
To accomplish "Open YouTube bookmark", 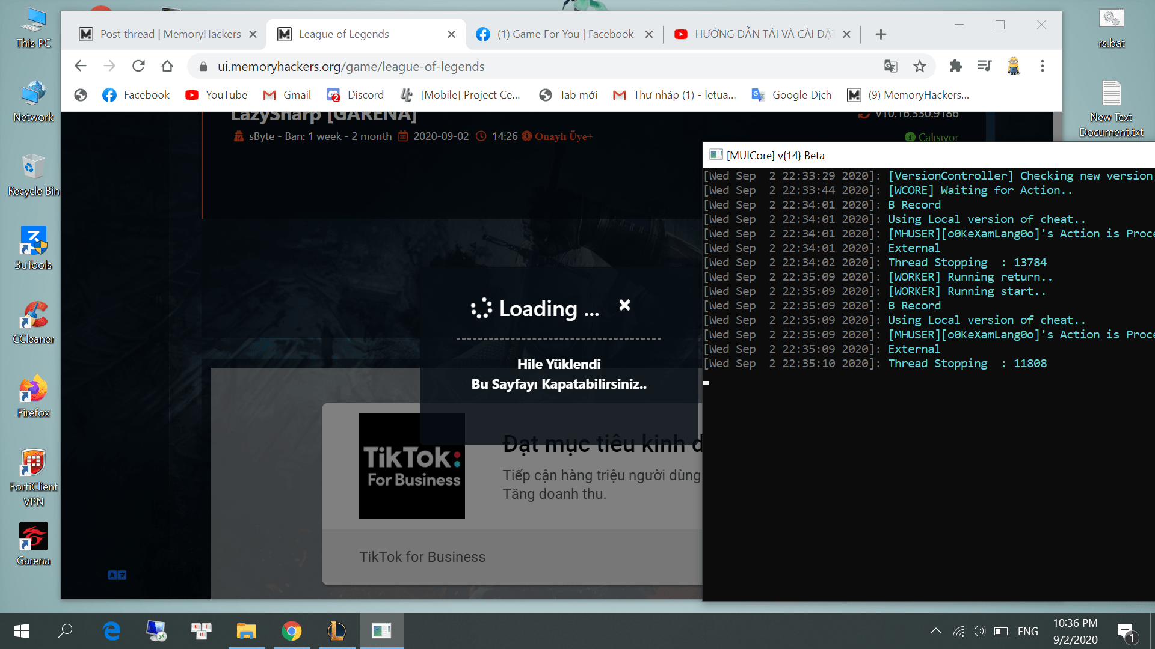I will tap(217, 95).
